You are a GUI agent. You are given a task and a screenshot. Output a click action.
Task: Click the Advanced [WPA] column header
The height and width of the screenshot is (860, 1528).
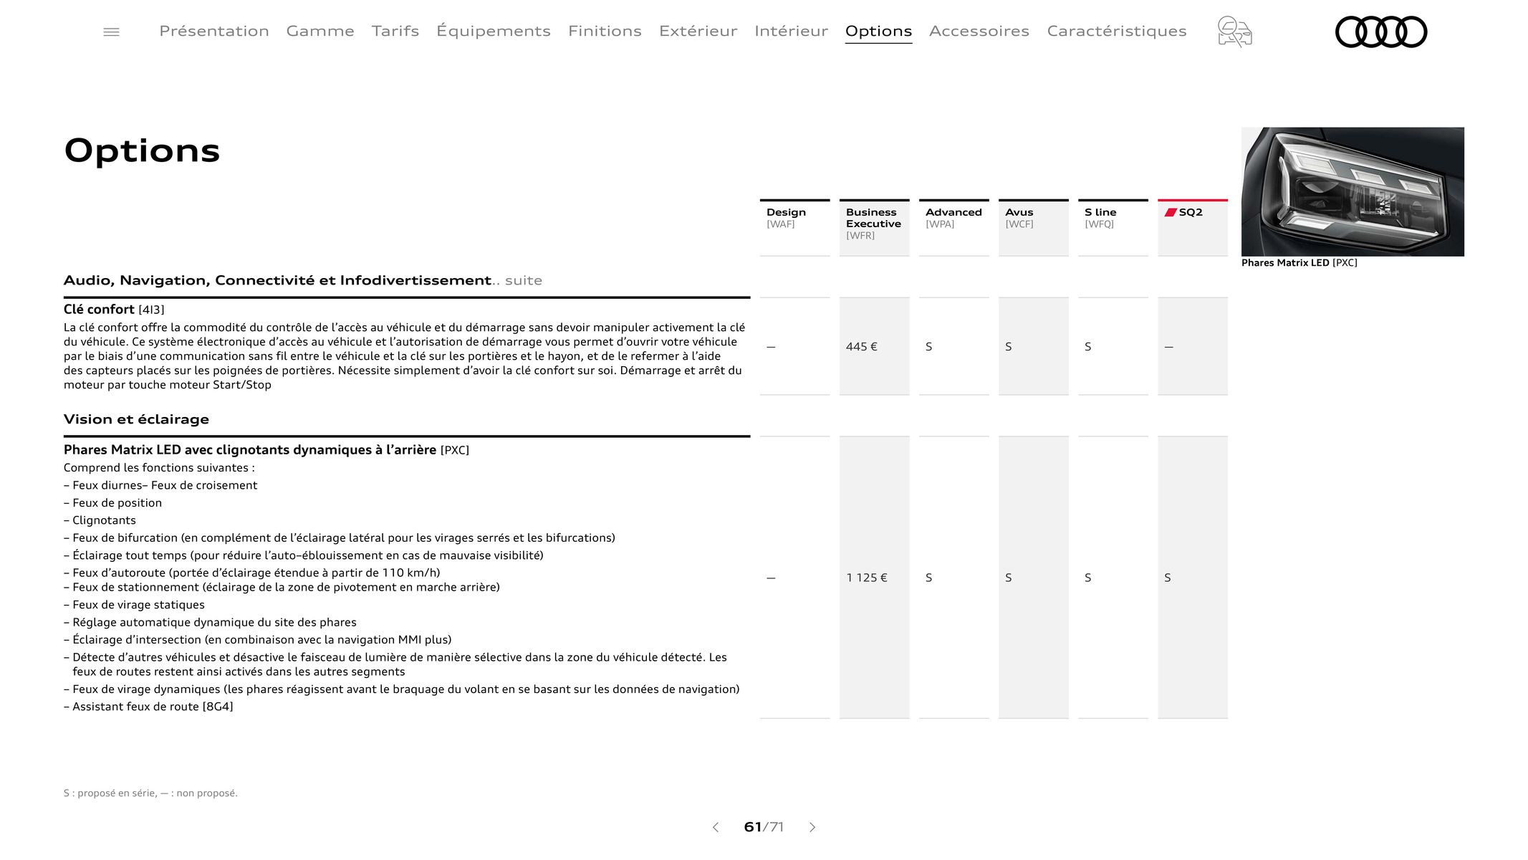tap(953, 227)
